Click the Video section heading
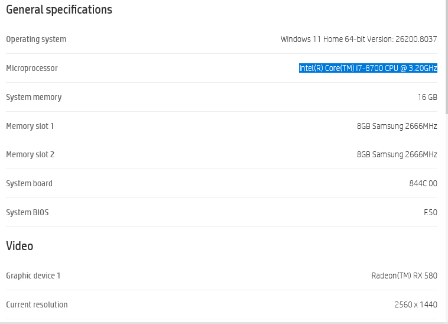The width and height of the screenshot is (448, 324). coord(20,246)
